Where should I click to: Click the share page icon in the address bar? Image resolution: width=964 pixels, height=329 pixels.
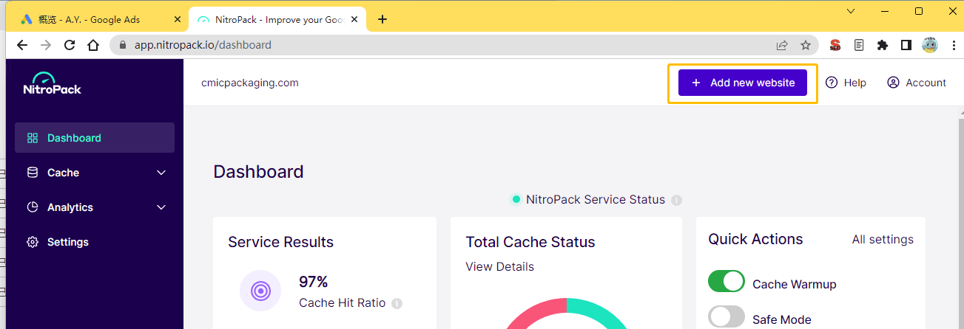pyautogui.click(x=782, y=45)
